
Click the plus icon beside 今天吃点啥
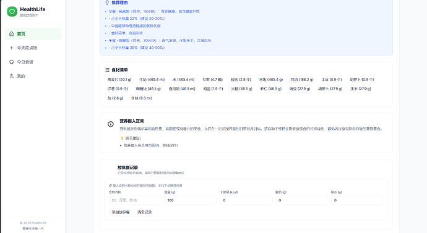click(11, 48)
